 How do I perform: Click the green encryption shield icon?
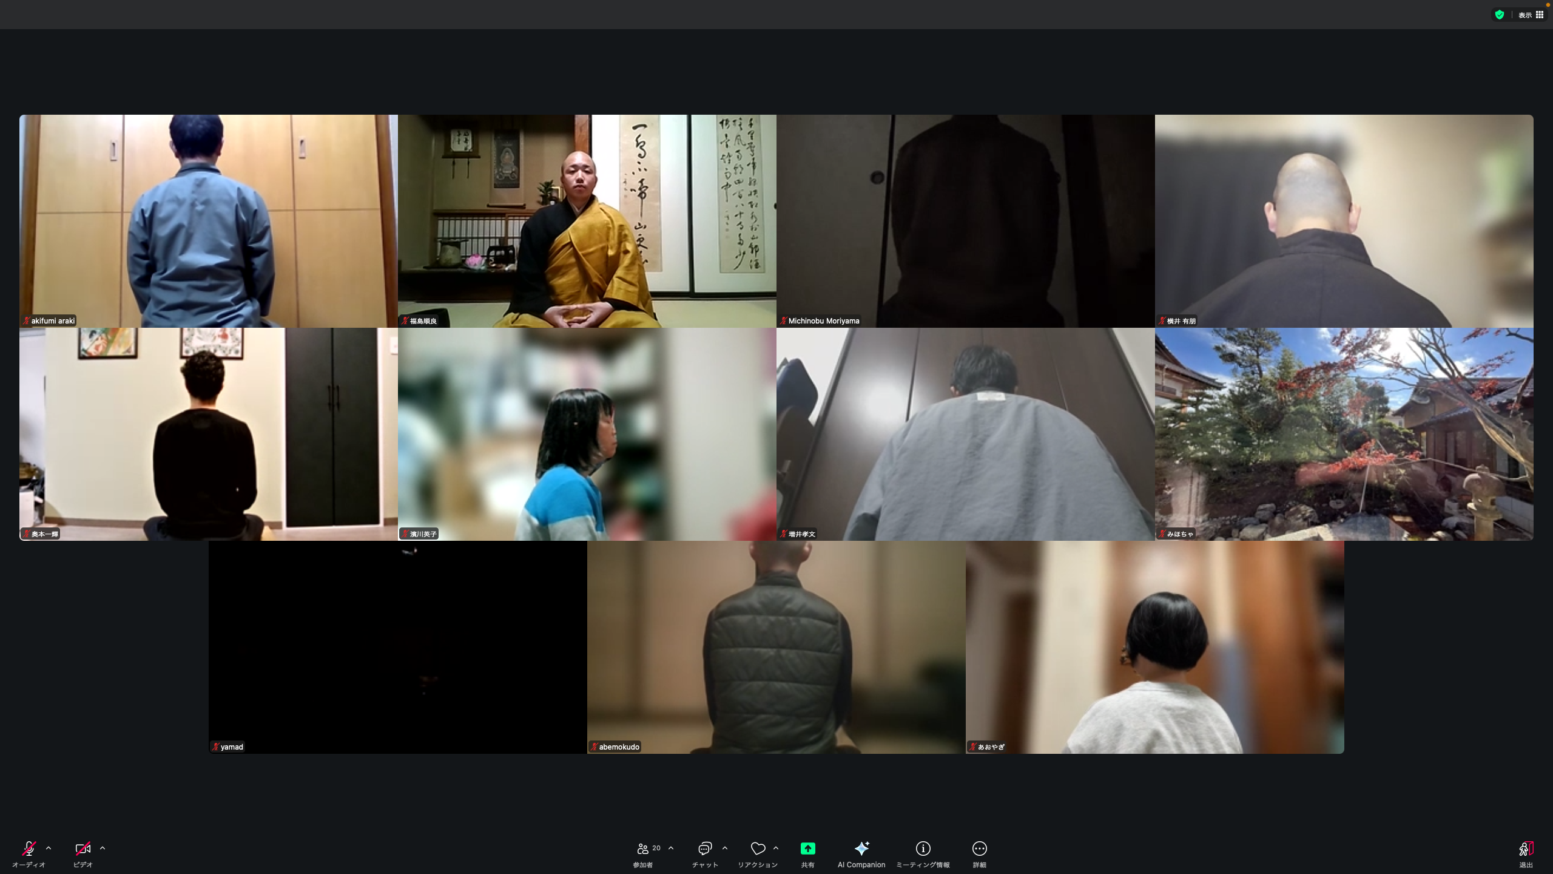(x=1500, y=15)
